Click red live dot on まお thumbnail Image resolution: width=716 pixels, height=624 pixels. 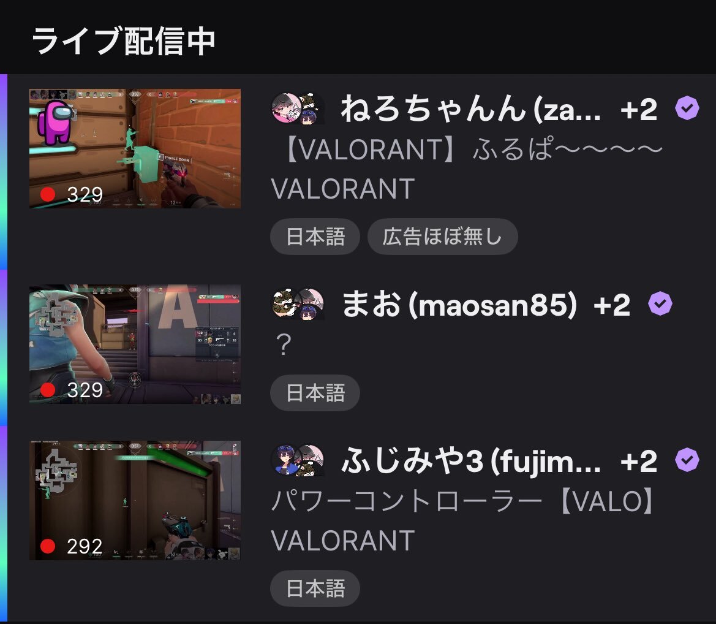coord(48,389)
